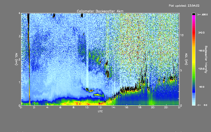Viewport: 211px width, 132px height.
Task: Click the 120.0 colorbar tick label
Action: (x=202, y=69)
